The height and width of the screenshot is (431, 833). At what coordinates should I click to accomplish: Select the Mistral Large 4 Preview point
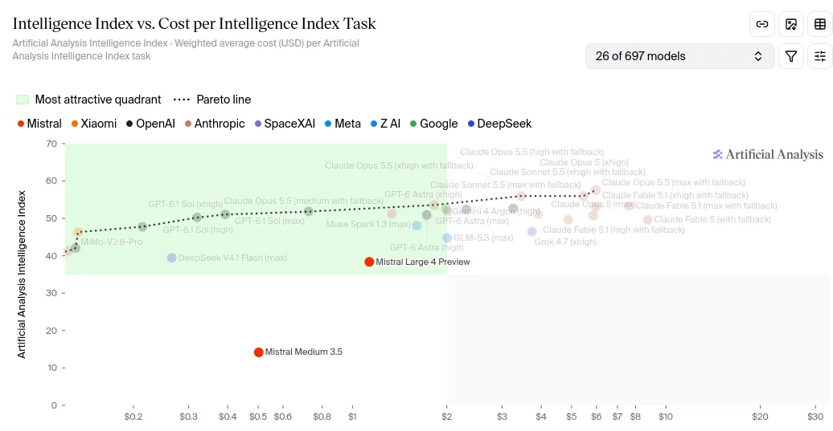[369, 262]
